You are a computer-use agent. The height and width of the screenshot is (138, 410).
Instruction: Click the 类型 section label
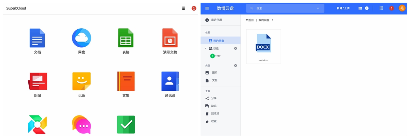pos(208,65)
